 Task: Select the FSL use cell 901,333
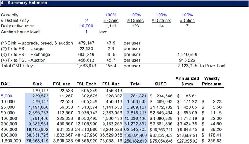click(65, 130)
